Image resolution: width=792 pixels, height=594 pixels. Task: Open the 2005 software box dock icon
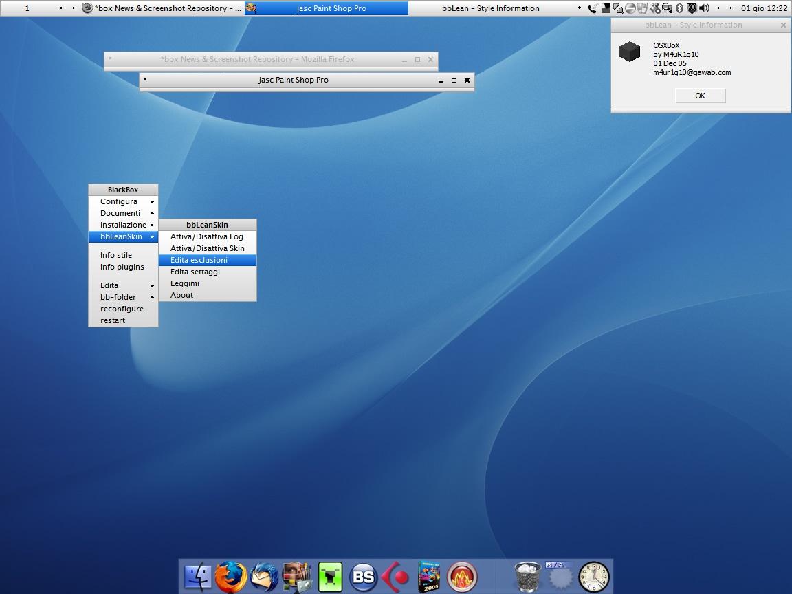click(x=429, y=576)
